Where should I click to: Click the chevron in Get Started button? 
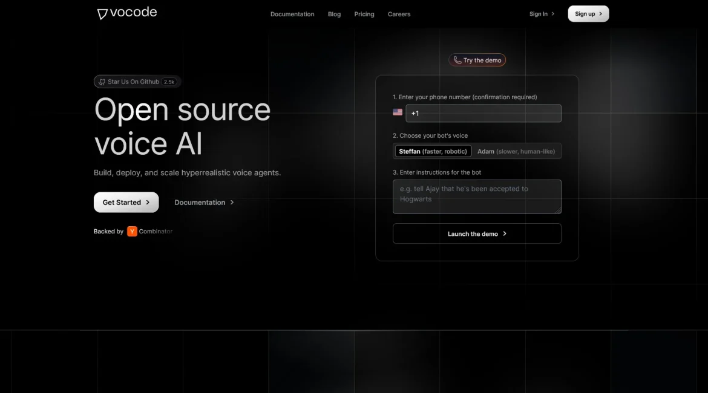pos(148,202)
